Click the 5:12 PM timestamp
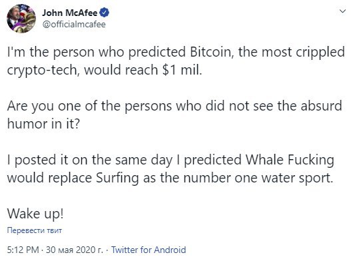The width and height of the screenshot is (351, 259). pos(23,250)
